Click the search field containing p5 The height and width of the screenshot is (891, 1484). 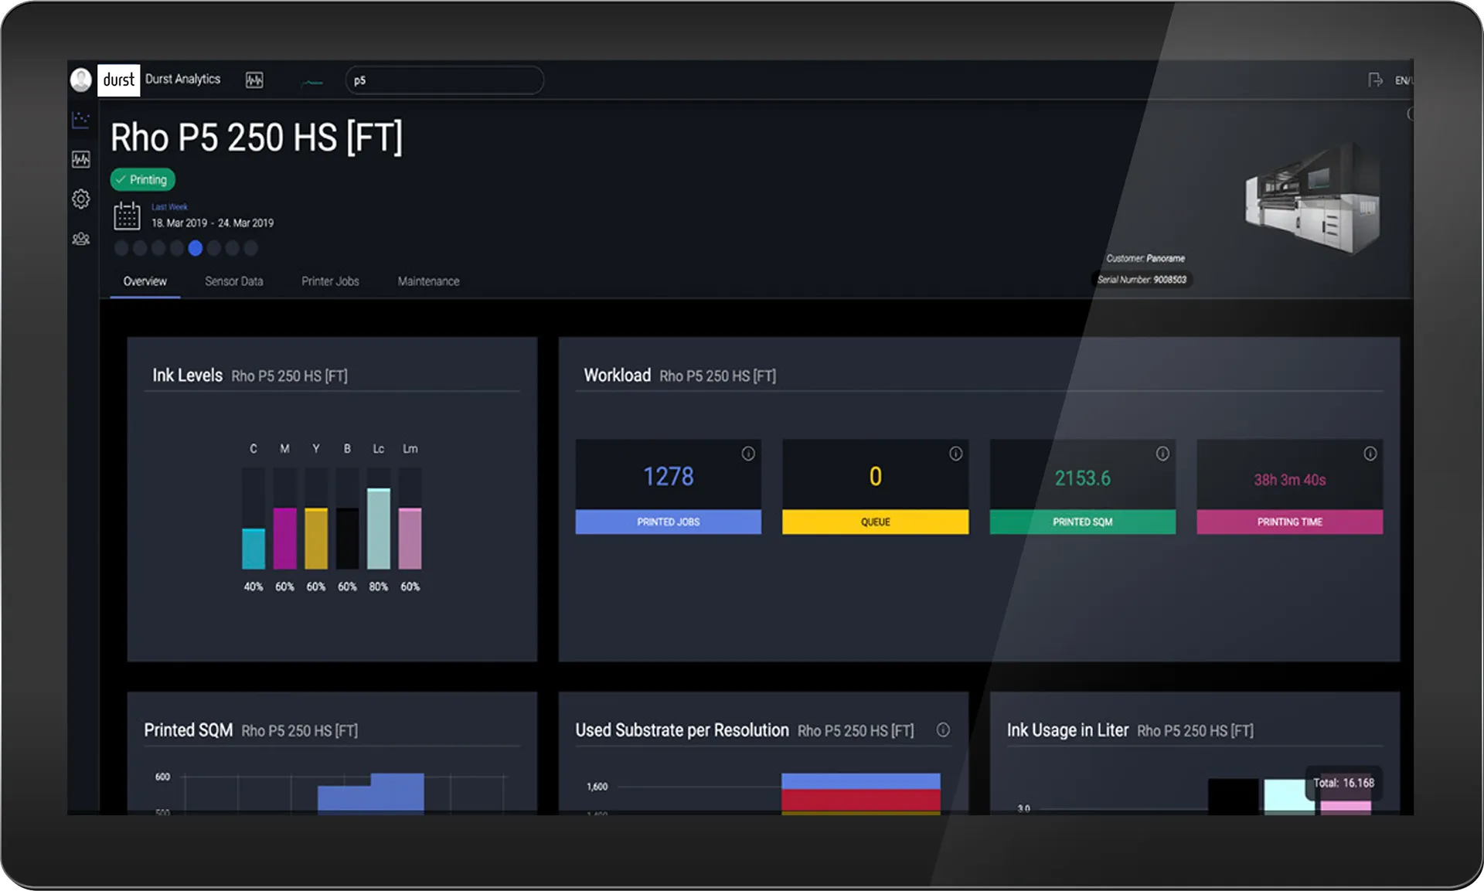point(444,80)
